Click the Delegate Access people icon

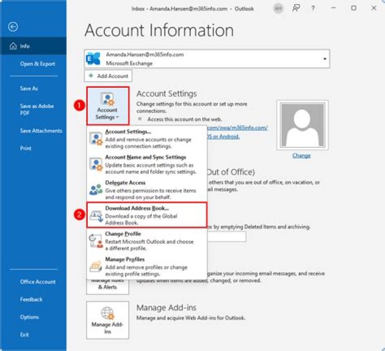[x=96, y=189]
